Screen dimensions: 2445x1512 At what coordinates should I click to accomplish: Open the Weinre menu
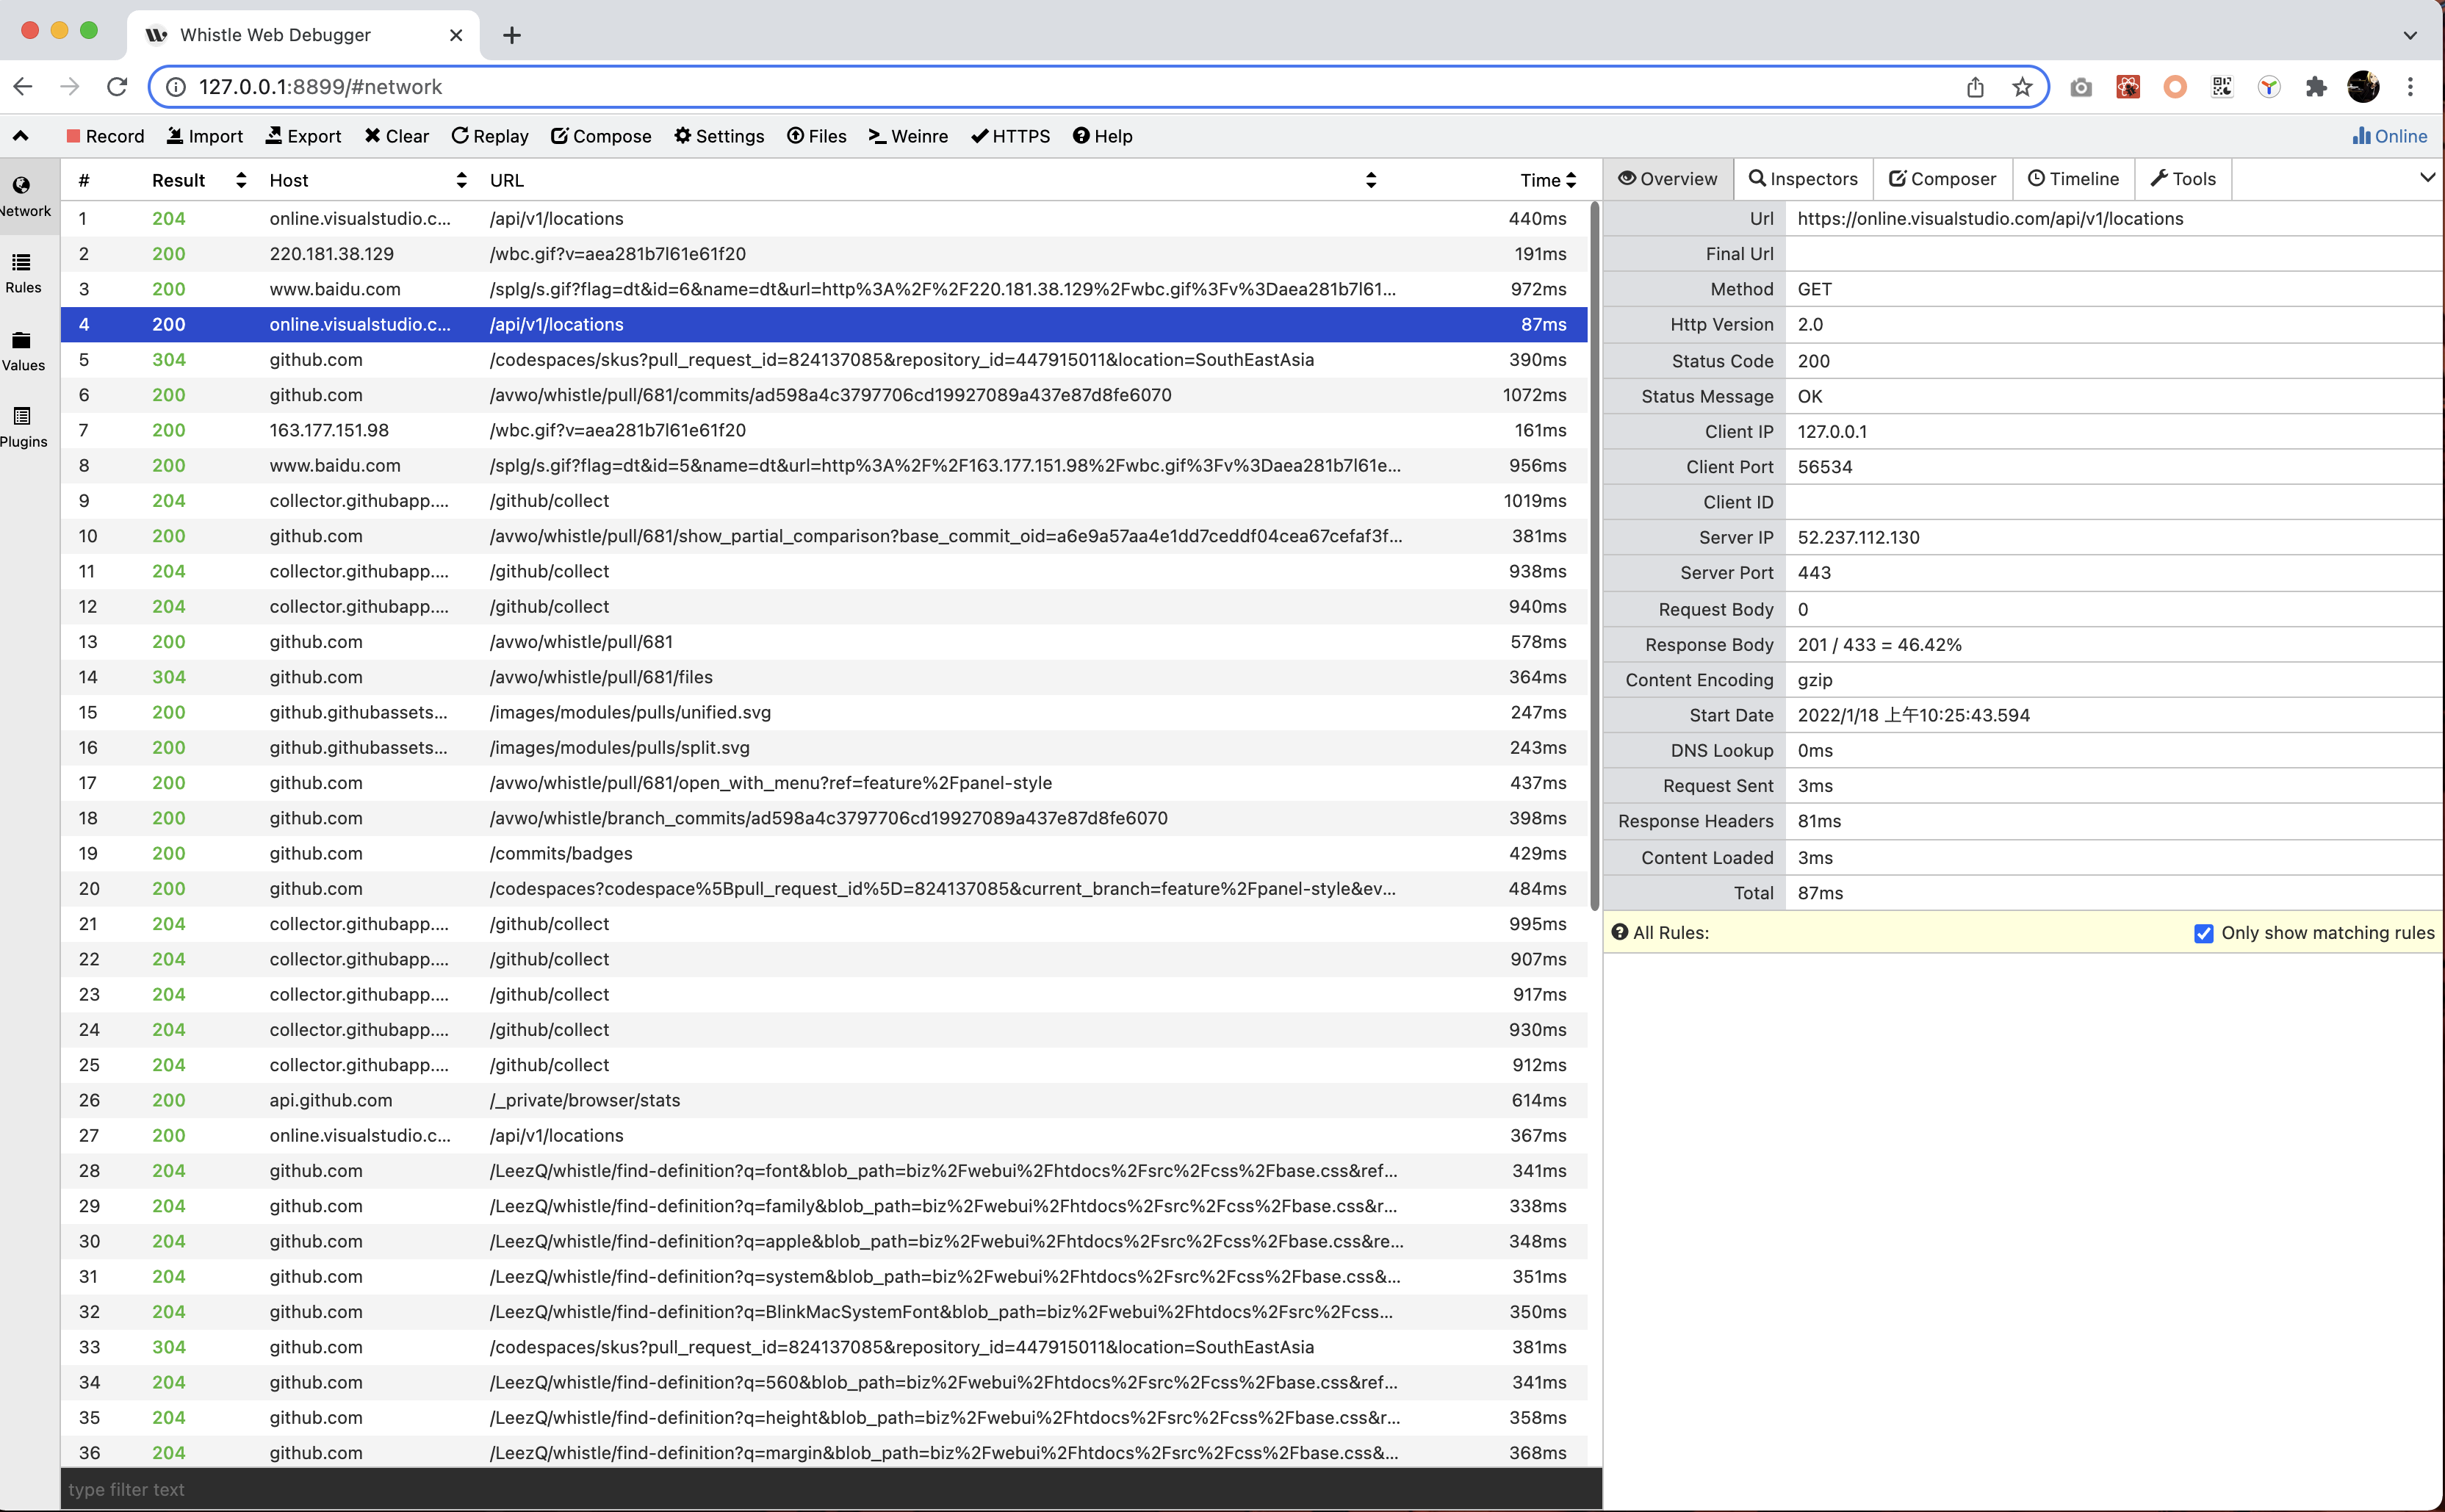click(x=908, y=136)
